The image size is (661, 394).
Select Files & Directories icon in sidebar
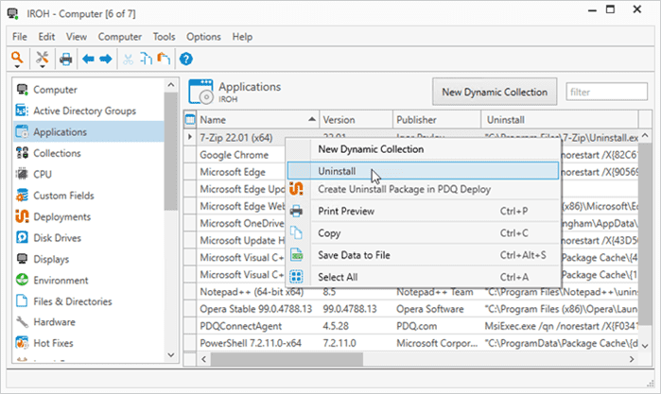22,300
